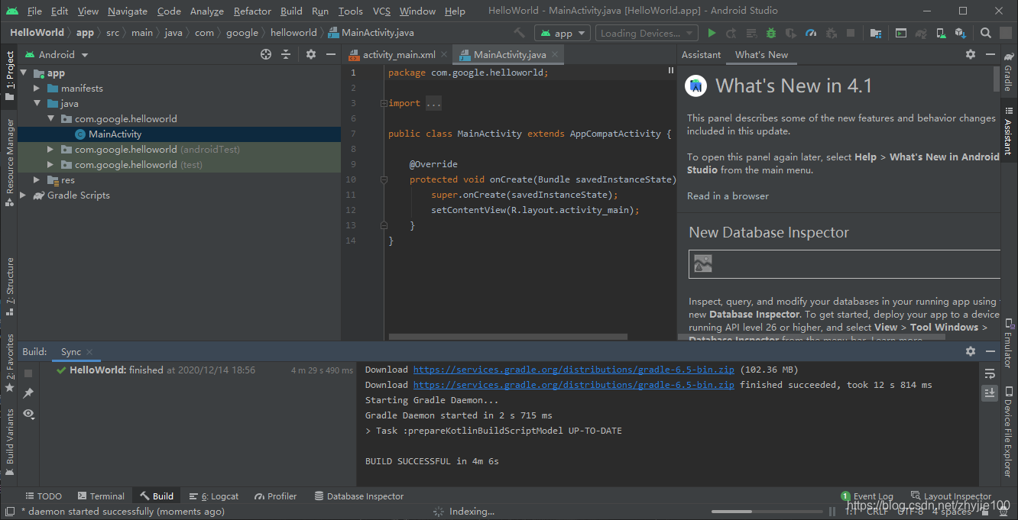
Task: Switch to activity_main.xml tab
Action: 397,54
